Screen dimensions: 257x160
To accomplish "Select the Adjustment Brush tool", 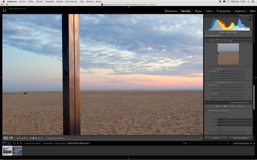I will click(x=241, y=41).
